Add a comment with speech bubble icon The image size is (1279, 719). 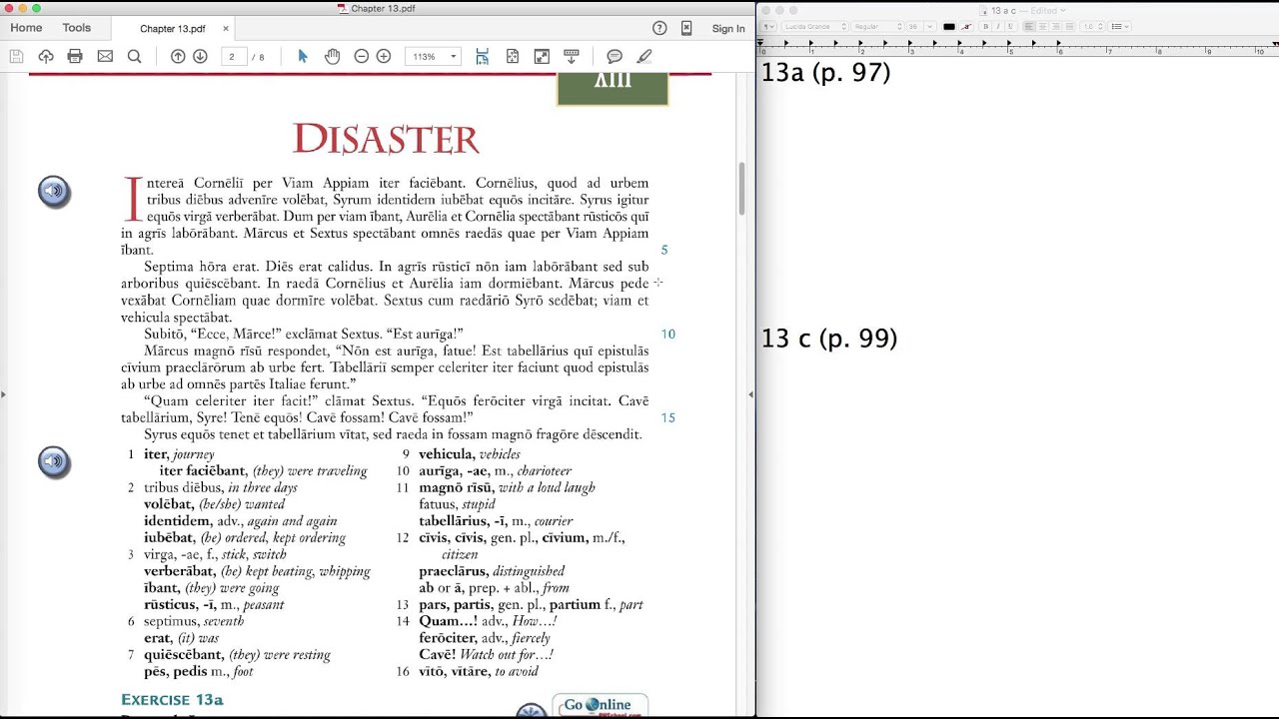(x=615, y=57)
